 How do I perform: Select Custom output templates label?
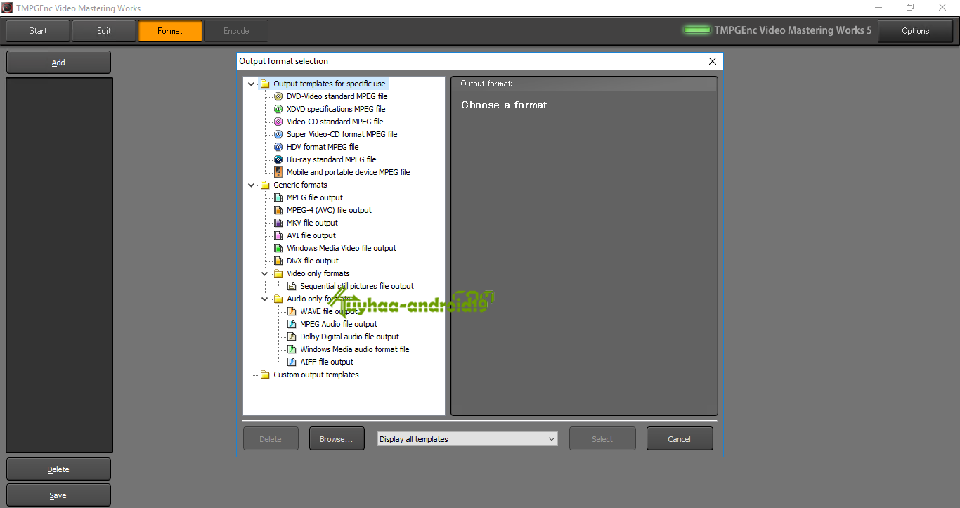point(316,375)
